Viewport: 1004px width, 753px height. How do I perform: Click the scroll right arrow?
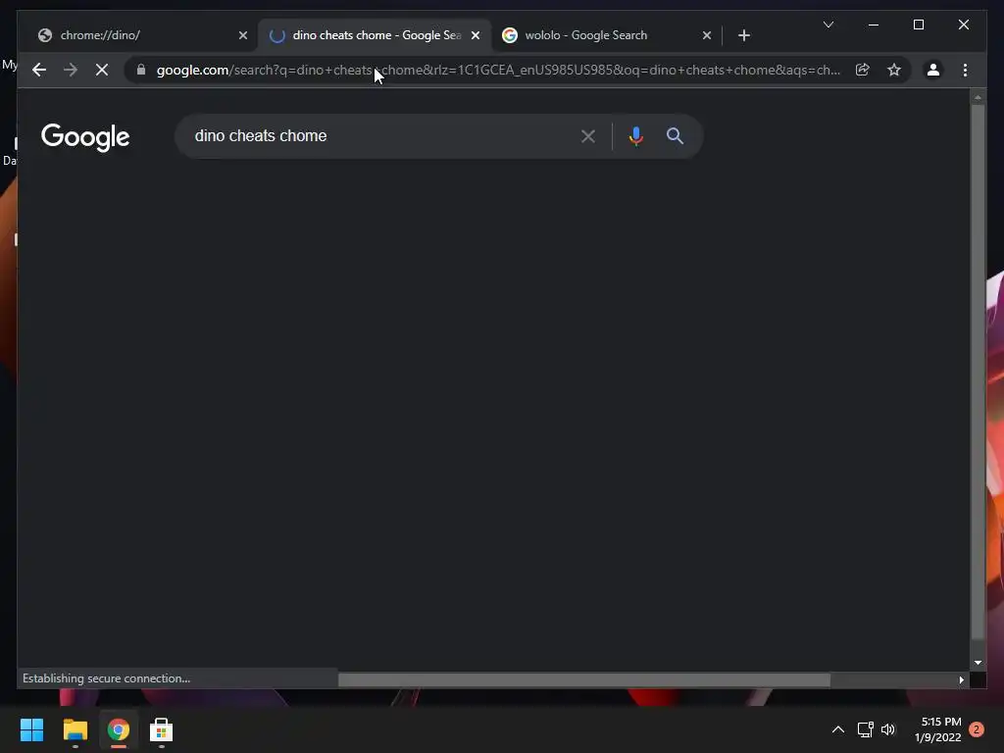(x=961, y=679)
